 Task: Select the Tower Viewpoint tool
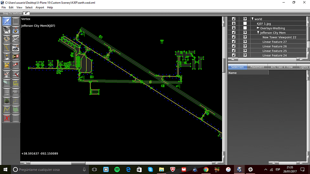click(x=7, y=74)
